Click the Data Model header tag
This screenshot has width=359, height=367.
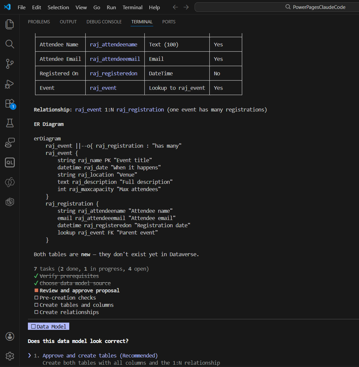coord(49,327)
